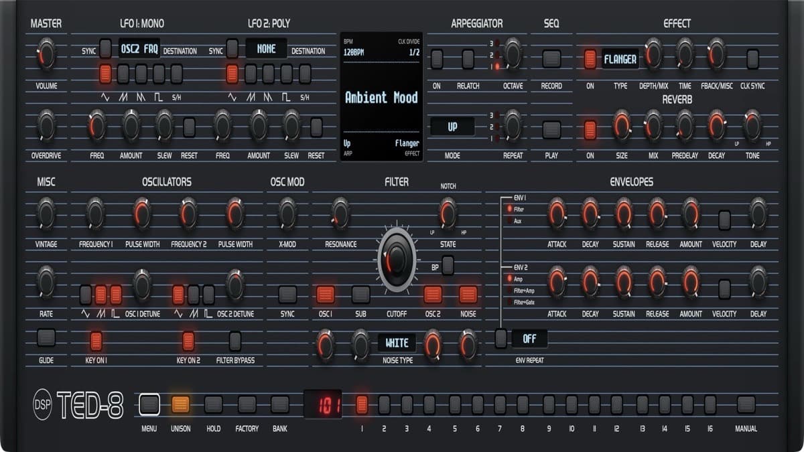
Task: Toggle oscillator SYNC button under X-MOD
Action: [x=287, y=295]
